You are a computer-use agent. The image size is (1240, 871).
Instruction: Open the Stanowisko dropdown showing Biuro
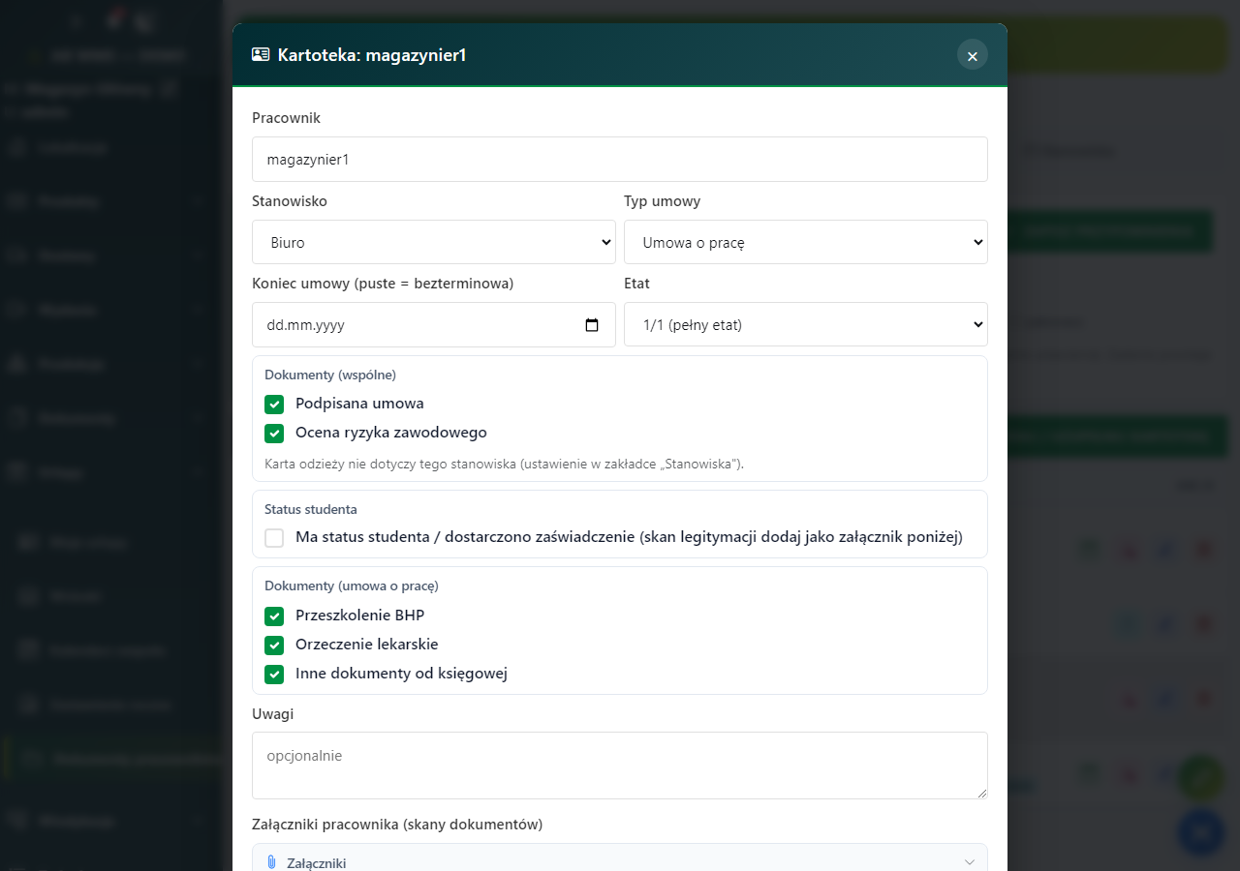[434, 242]
